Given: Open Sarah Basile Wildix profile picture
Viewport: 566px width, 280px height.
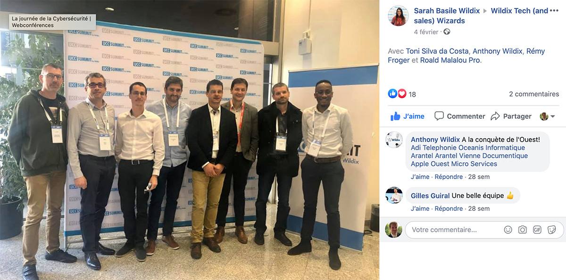Looking at the screenshot, I should point(398,16).
